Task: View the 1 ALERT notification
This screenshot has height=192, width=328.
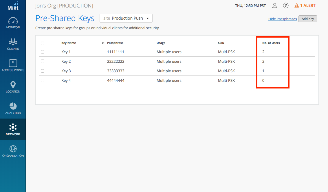Action: tap(305, 5)
